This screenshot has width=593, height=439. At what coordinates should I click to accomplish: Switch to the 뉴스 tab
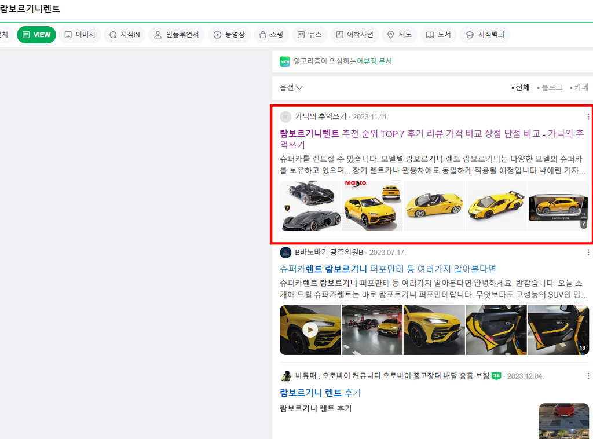point(309,35)
